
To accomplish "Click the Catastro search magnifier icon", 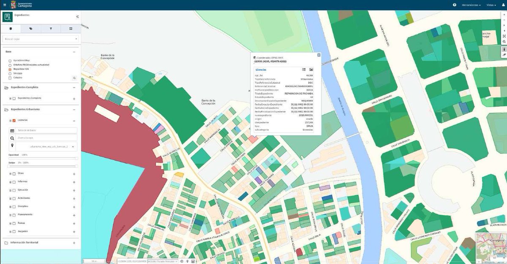I will [x=74, y=78].
